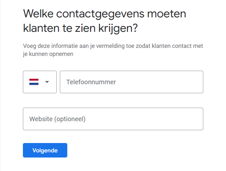The width and height of the screenshot is (226, 171).
Task: Click the blue stripe of the flag
Action: pyautogui.click(x=34, y=84)
